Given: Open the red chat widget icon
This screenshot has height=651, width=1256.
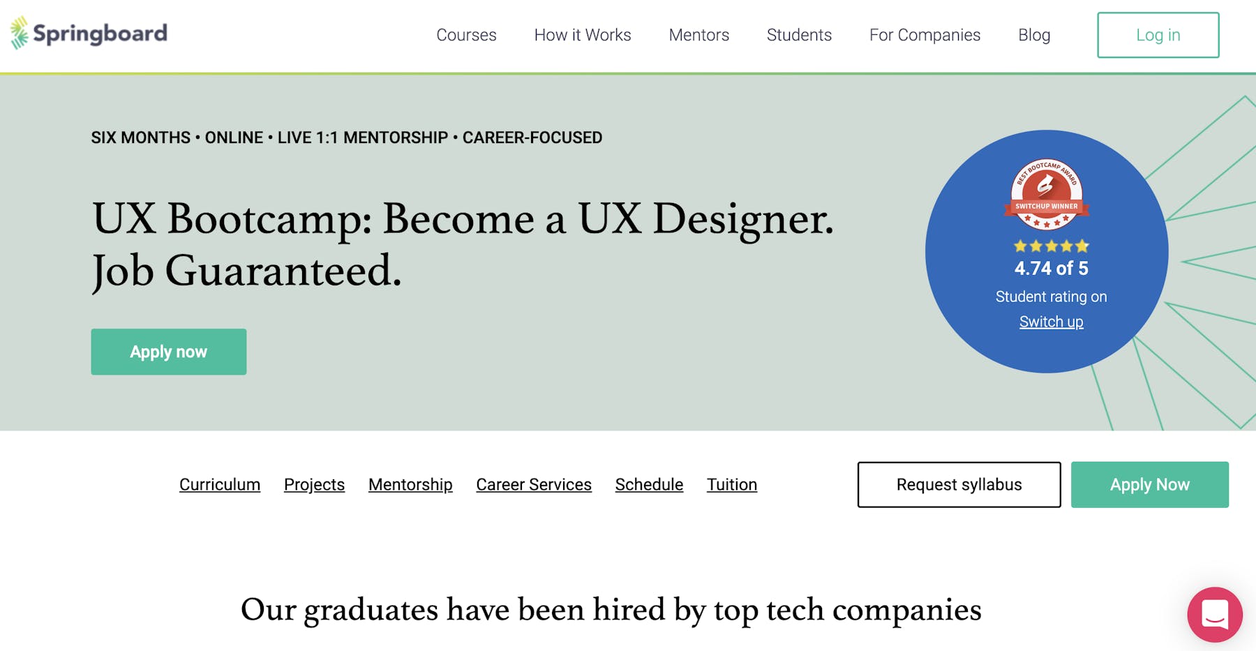Looking at the screenshot, I should tap(1215, 615).
